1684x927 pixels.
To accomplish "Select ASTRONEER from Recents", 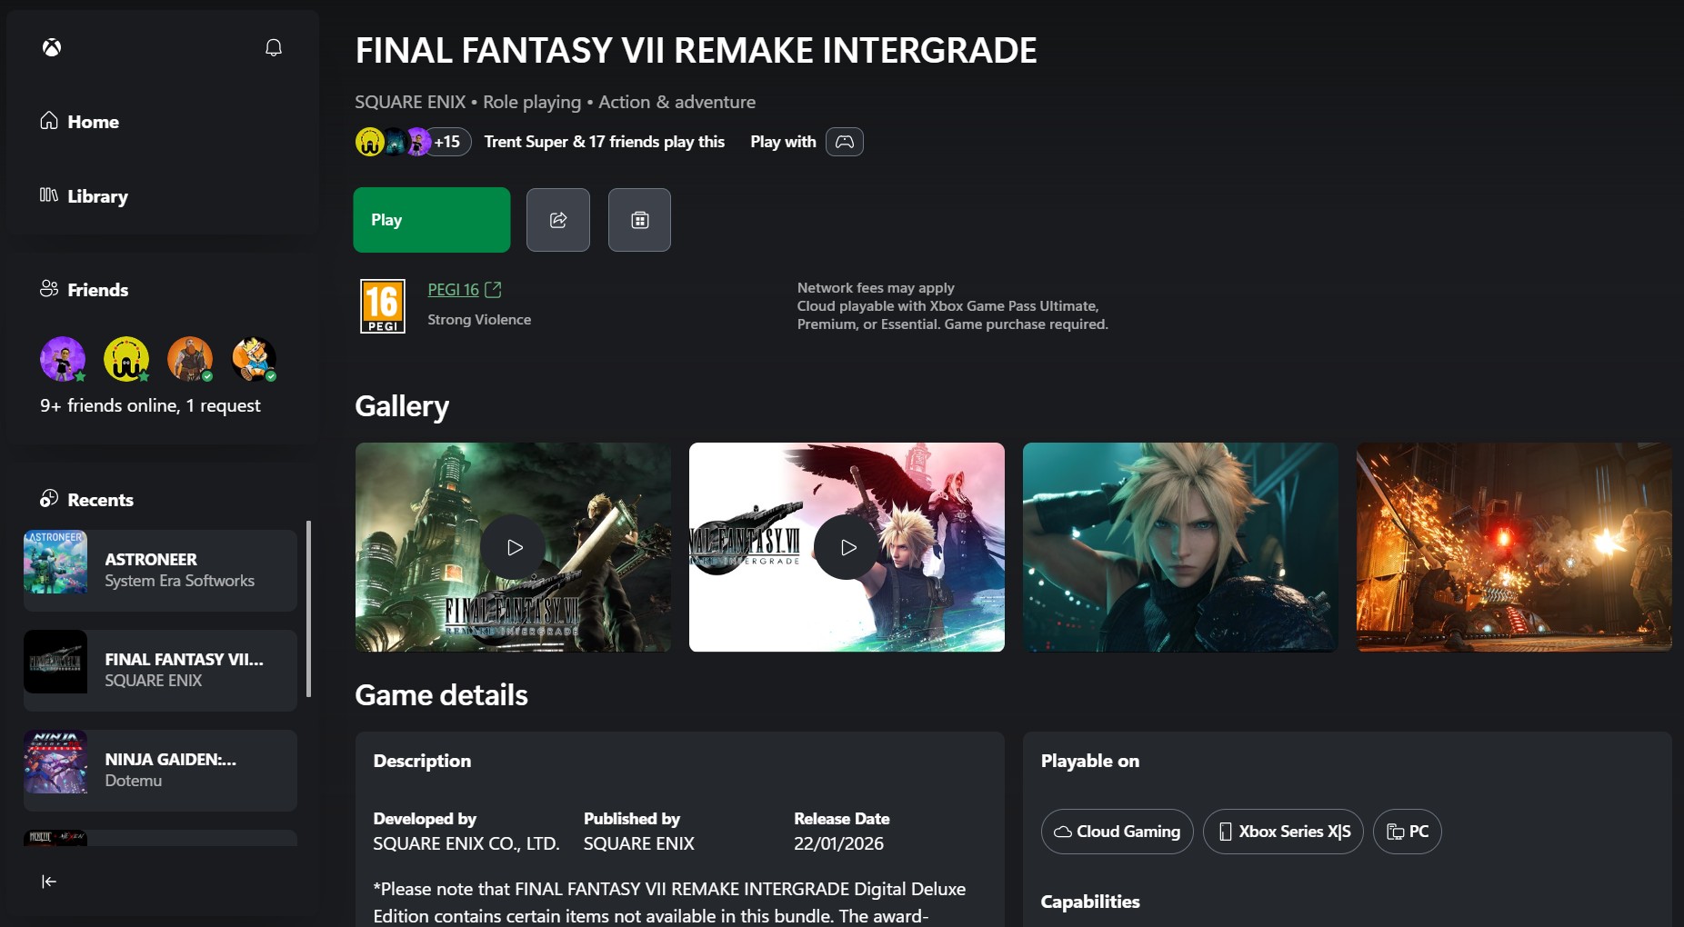I will click(x=159, y=570).
